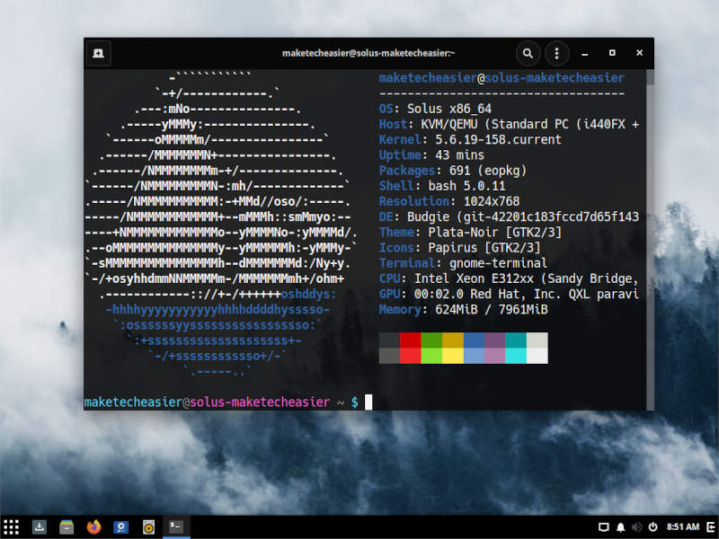Place cursor at the shell prompt
This screenshot has width=719, height=539.
click(367, 402)
